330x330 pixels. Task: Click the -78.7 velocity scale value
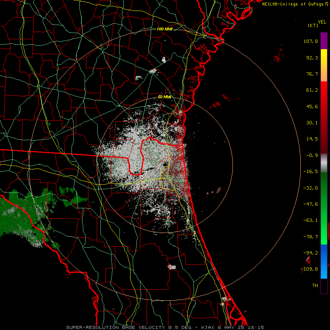click(x=311, y=237)
